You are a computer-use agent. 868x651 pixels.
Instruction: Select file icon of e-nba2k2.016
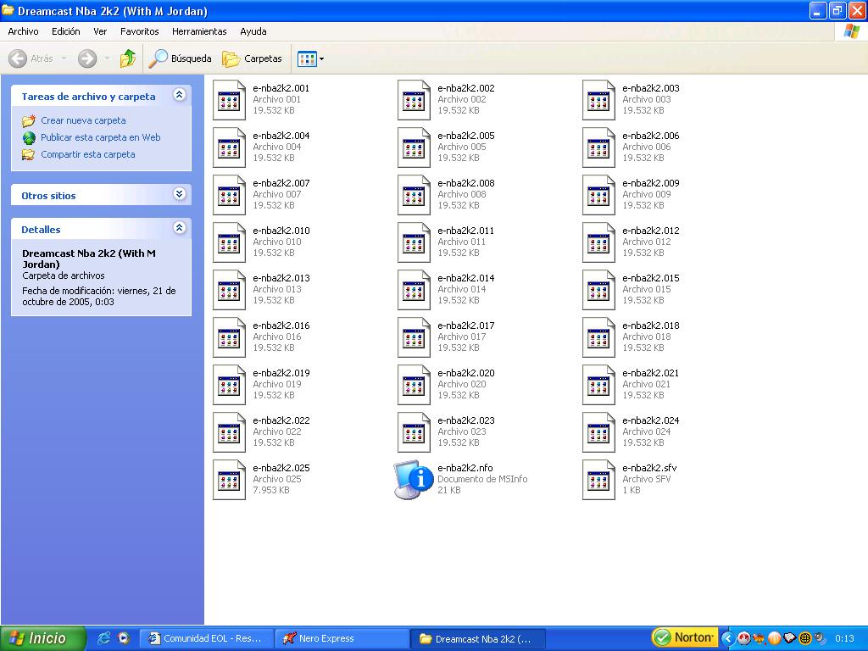pyautogui.click(x=229, y=338)
